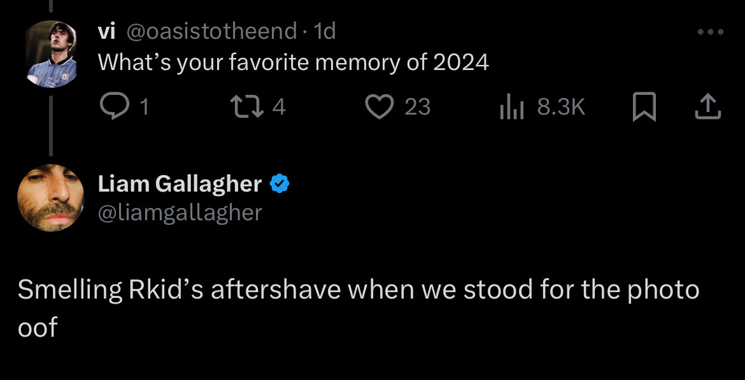Click the 8.3K views count

coord(561,107)
